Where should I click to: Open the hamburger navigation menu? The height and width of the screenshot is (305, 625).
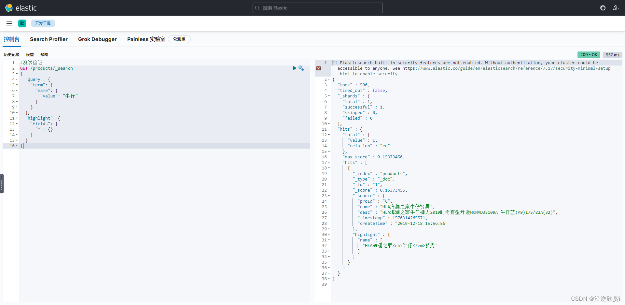click(x=9, y=23)
